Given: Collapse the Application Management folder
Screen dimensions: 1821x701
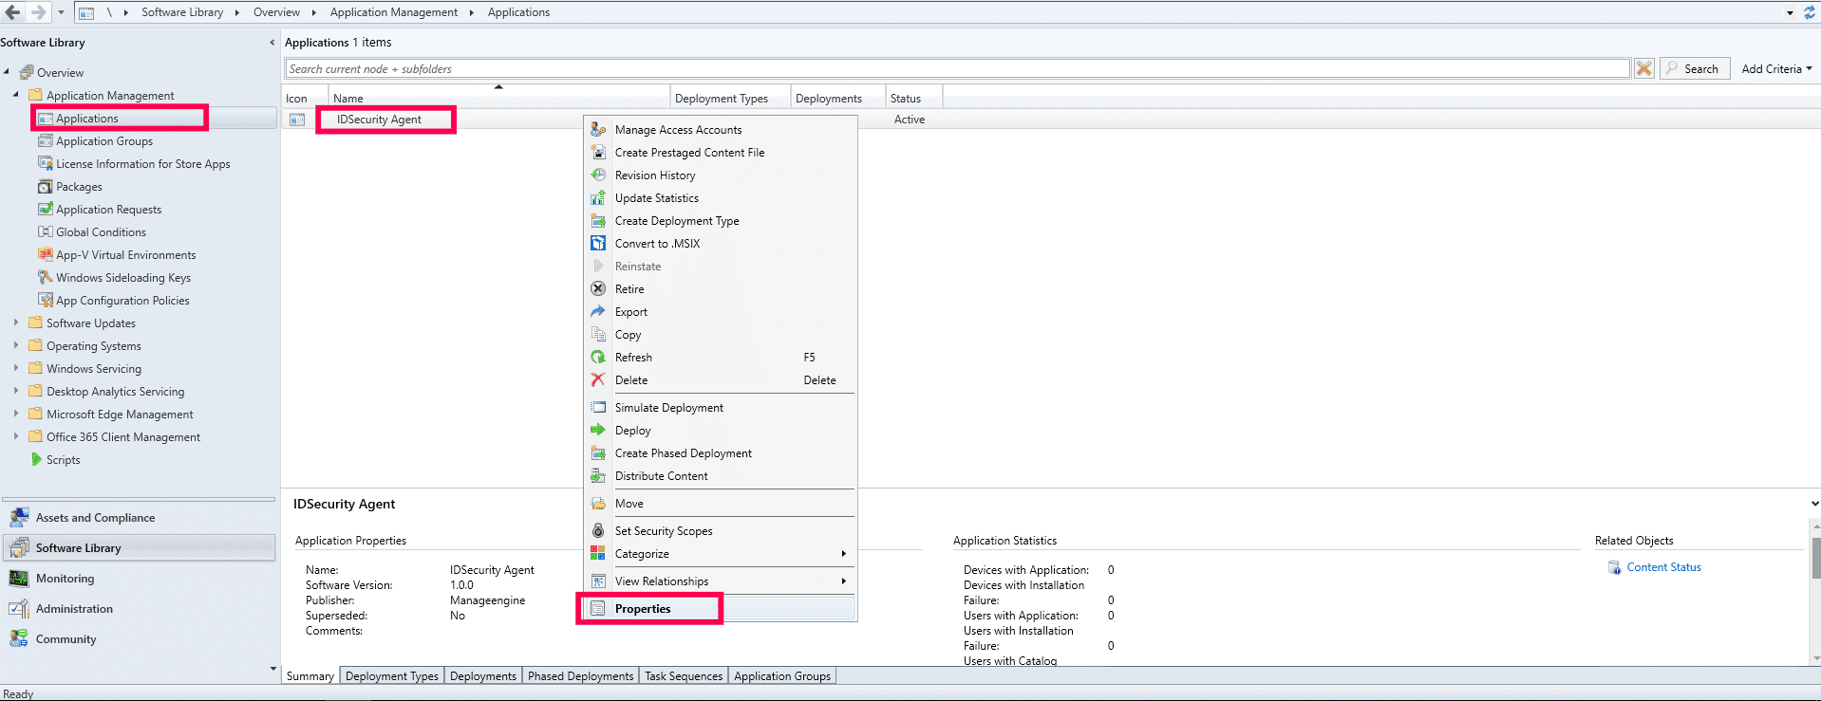Looking at the screenshot, I should tap(16, 95).
